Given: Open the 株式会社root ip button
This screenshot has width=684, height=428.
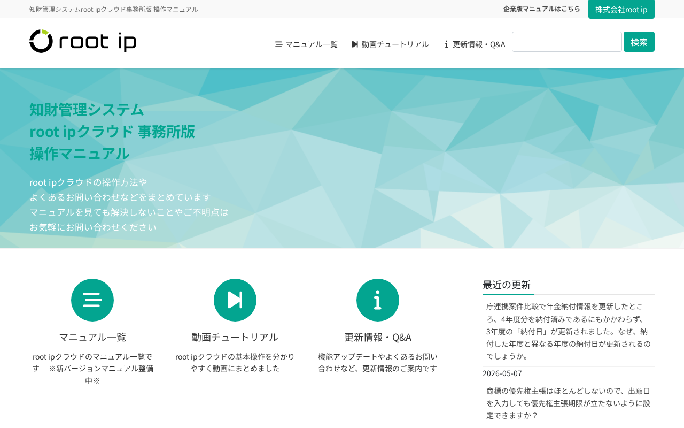Looking at the screenshot, I should (621, 9).
